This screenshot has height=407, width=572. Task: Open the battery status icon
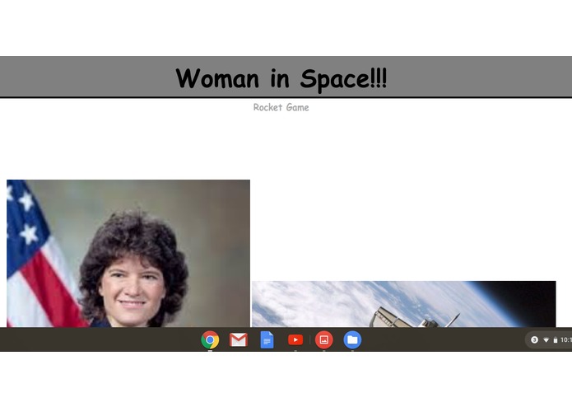point(556,340)
